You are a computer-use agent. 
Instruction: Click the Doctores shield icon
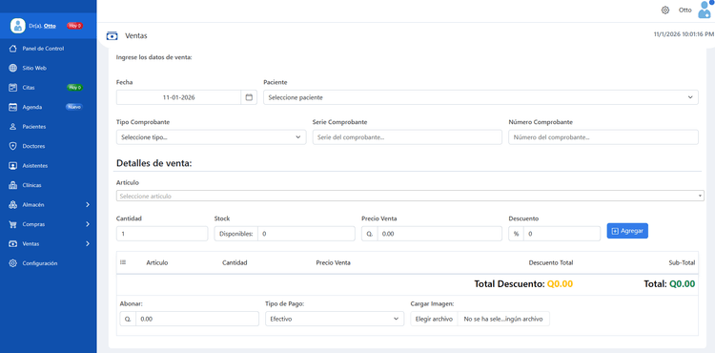[12, 146]
